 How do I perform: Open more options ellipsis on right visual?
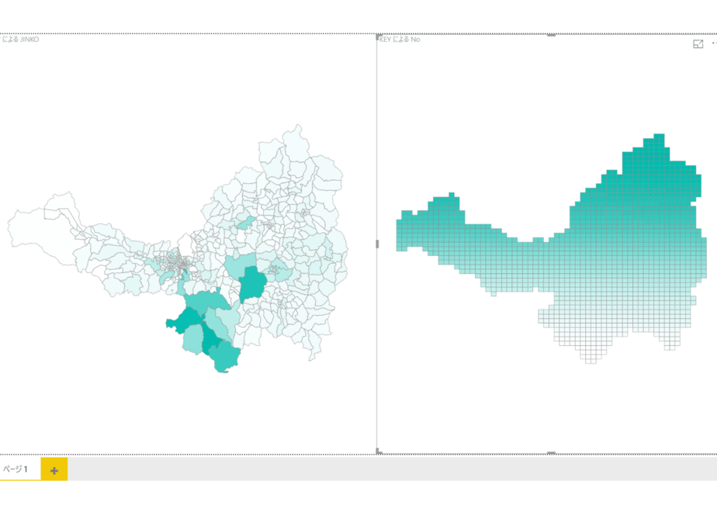(x=714, y=43)
